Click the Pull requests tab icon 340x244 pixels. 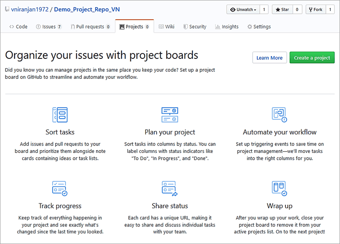(73, 27)
